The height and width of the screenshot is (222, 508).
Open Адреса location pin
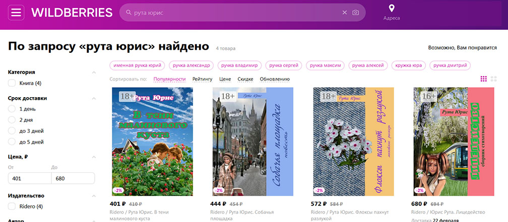pyautogui.click(x=392, y=13)
